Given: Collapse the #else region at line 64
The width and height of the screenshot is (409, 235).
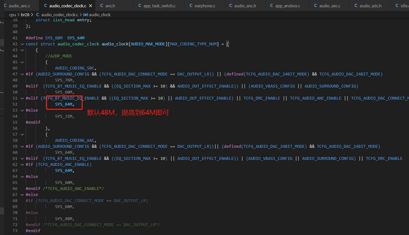Looking at the screenshot, I should click(x=22, y=177).
